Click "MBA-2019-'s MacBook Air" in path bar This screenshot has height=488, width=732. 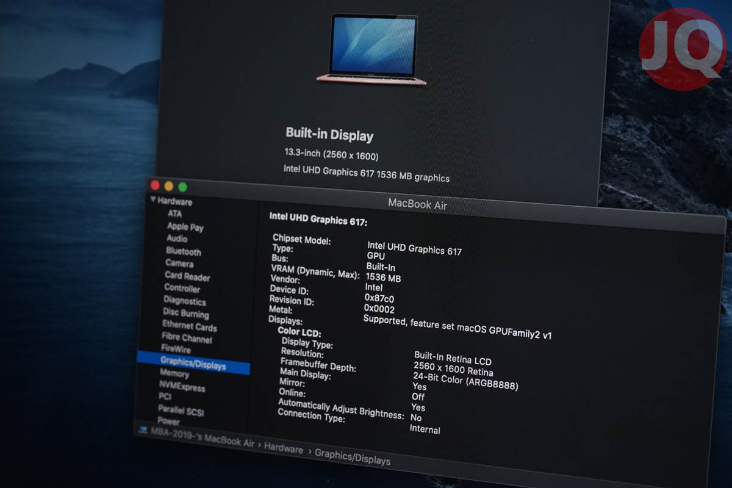[x=203, y=437]
